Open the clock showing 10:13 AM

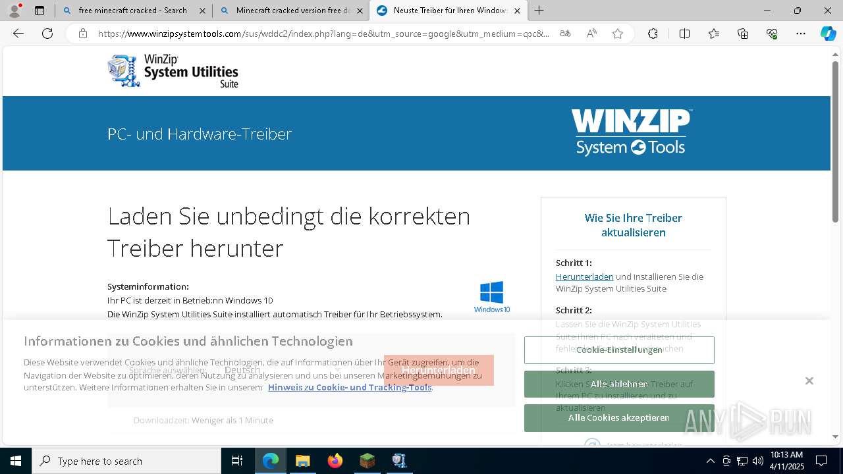[x=787, y=461]
